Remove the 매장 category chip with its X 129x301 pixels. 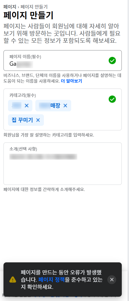pyautogui.click(x=65, y=106)
